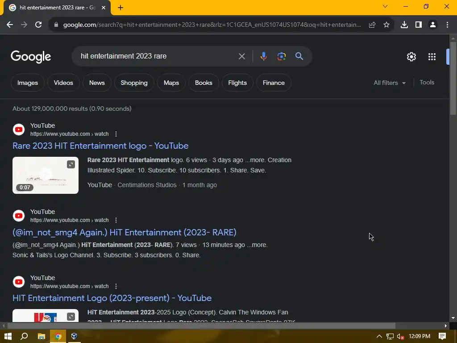Start voice search with microphone icon
This screenshot has width=457, height=343.
263,56
